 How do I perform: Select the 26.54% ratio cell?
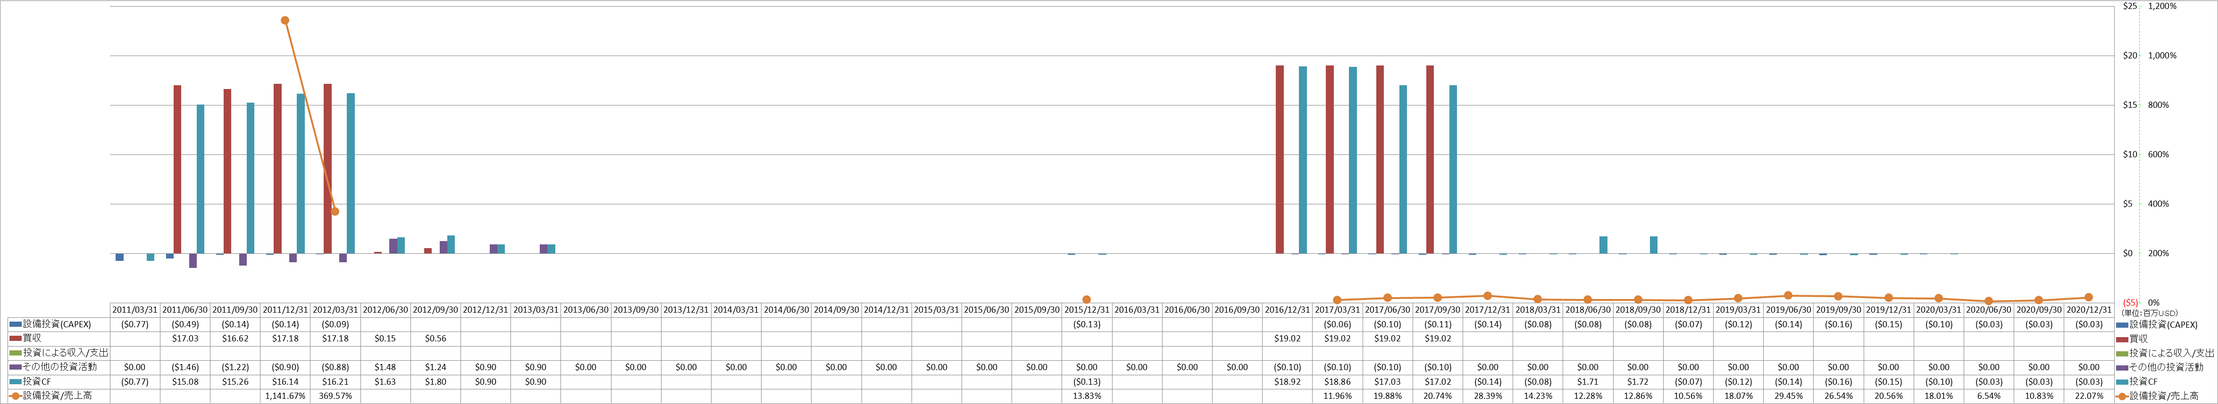coord(1838,396)
